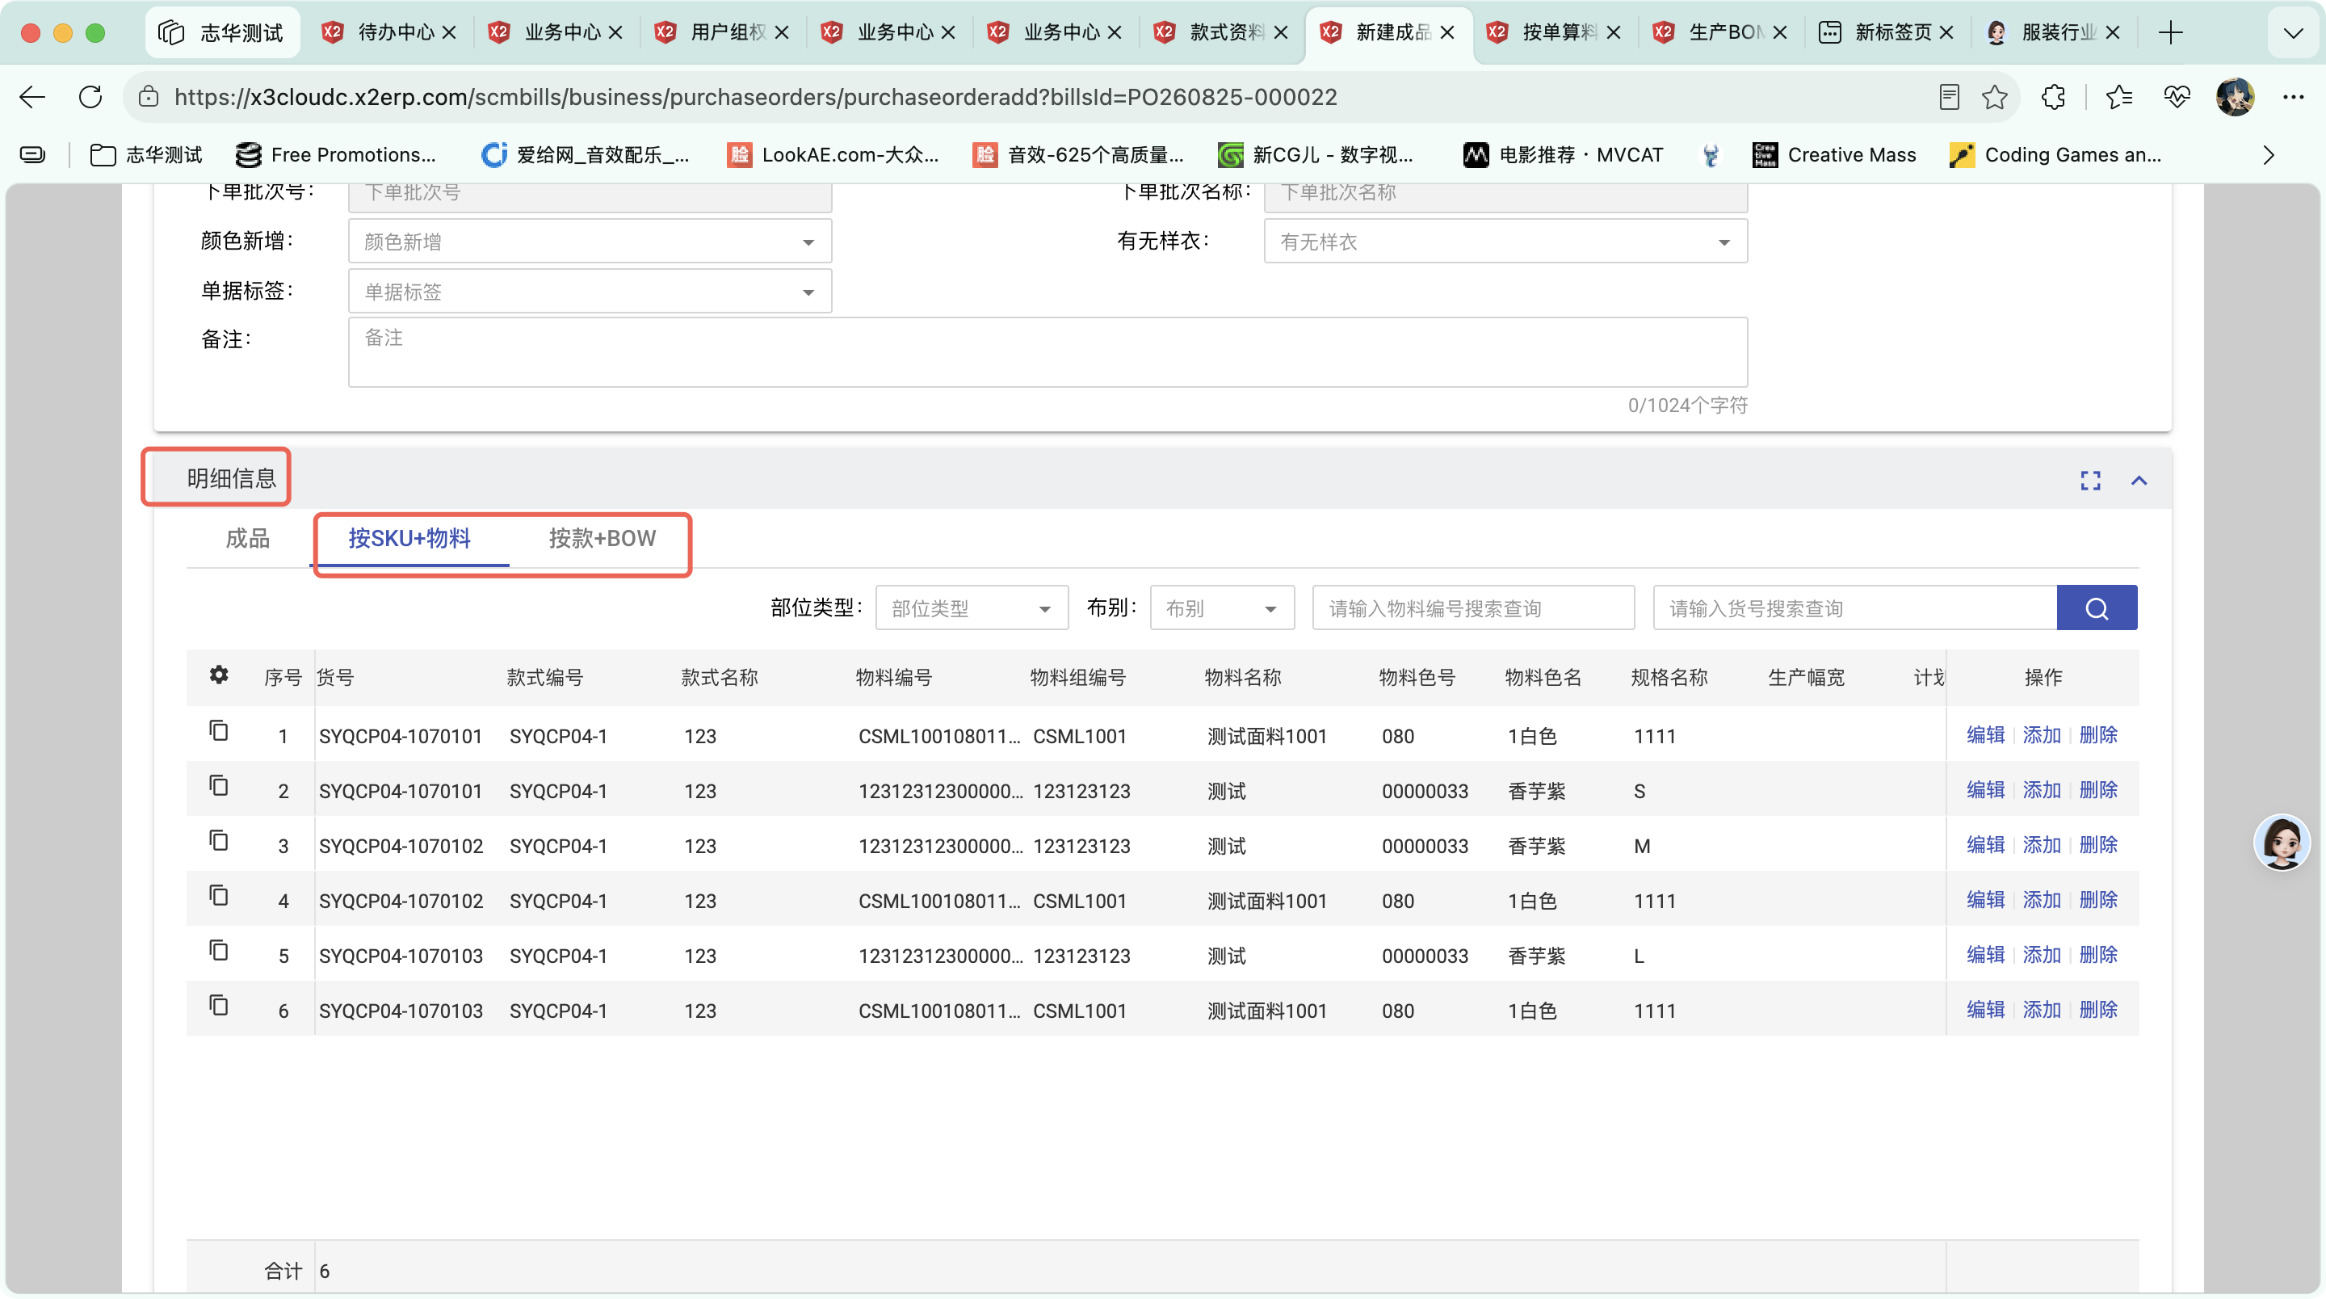
Task: Open table column settings gear
Action: coord(219,675)
